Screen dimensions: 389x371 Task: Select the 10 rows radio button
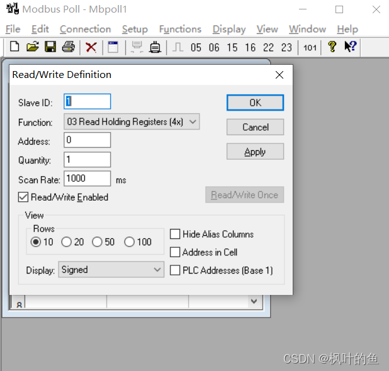pos(36,242)
